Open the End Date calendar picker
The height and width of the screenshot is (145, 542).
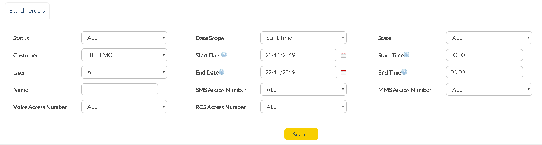coord(343,73)
